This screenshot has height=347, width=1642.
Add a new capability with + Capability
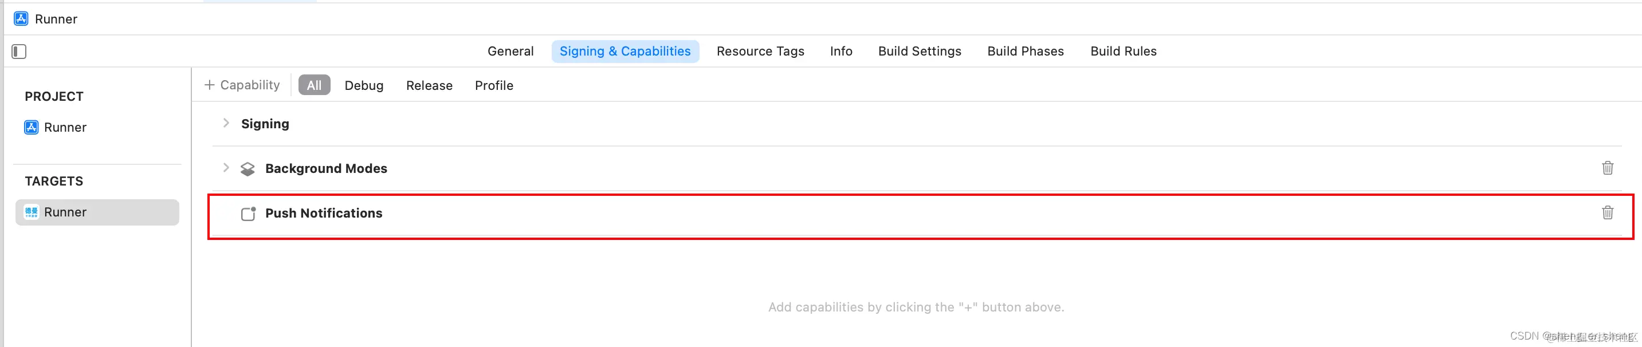pyautogui.click(x=242, y=85)
